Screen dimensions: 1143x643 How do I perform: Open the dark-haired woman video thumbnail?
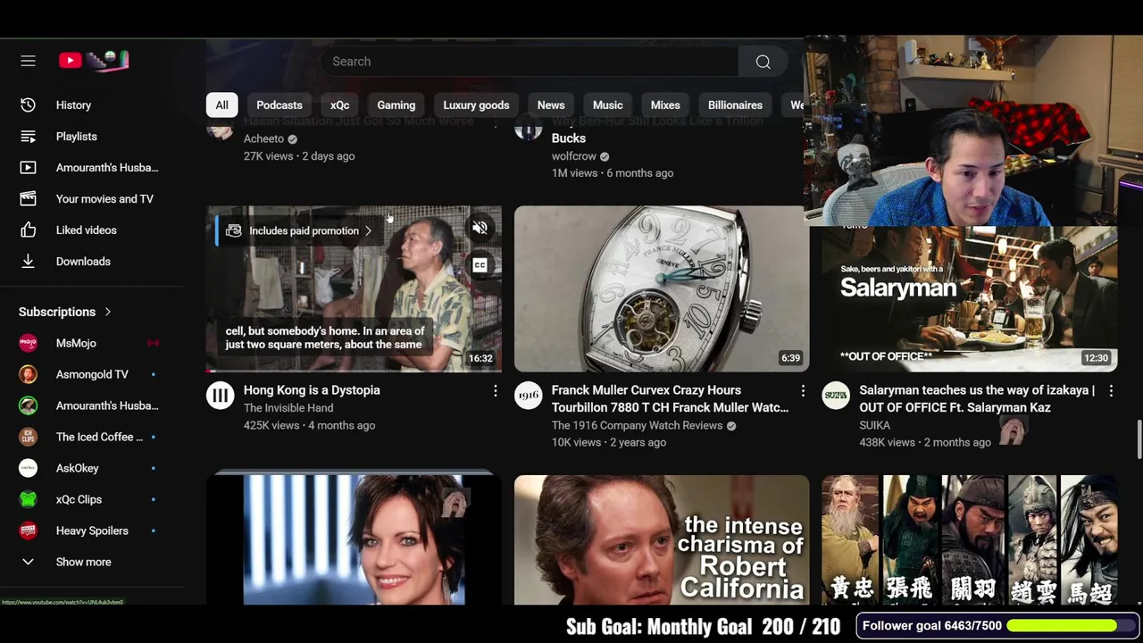tap(354, 539)
